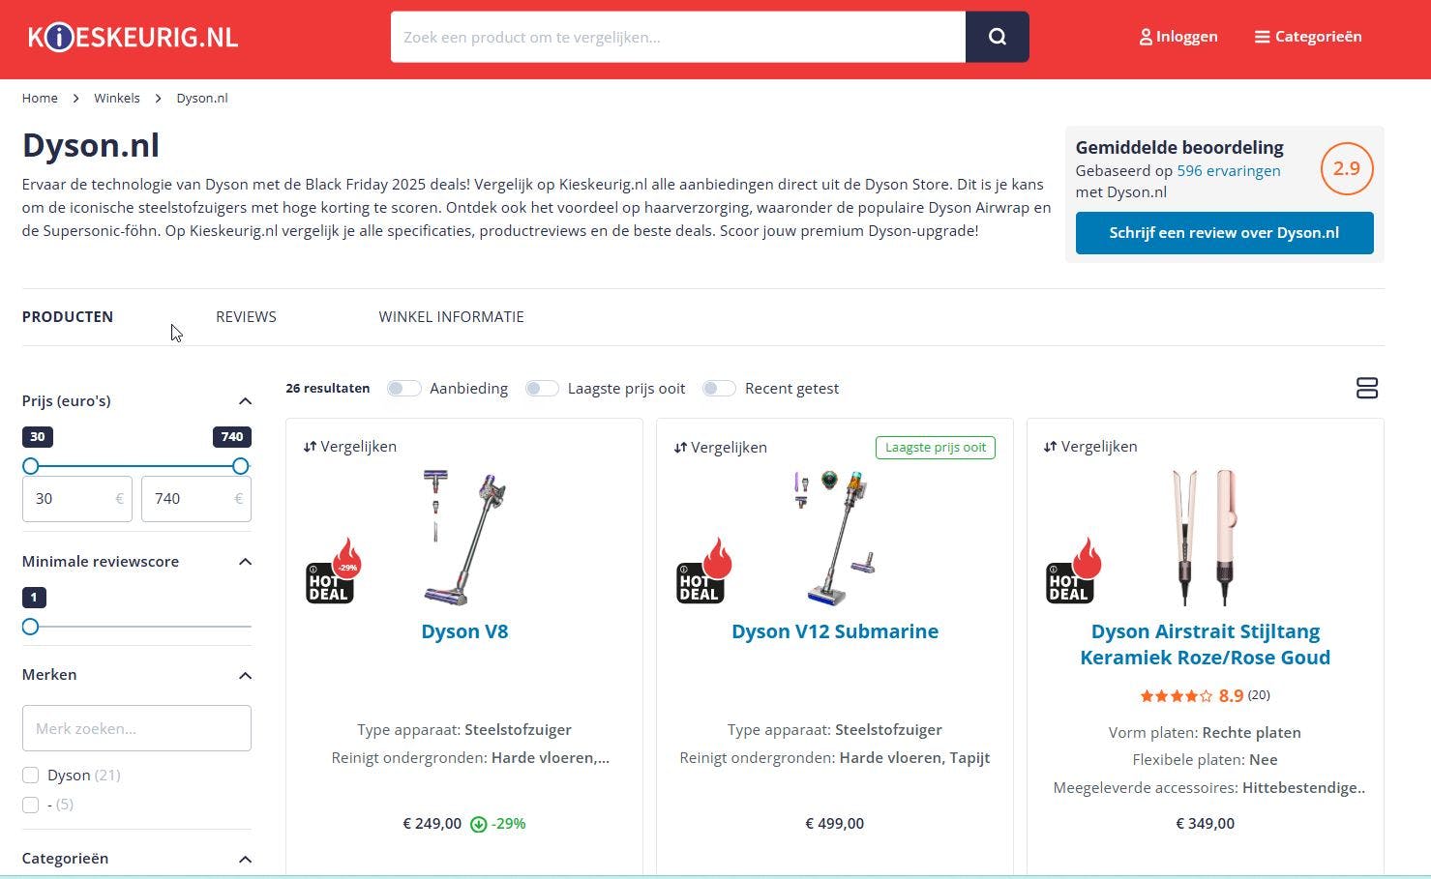The image size is (1431, 879).
Task: Collapse the Minimale reviewscore section
Action: [x=245, y=562]
